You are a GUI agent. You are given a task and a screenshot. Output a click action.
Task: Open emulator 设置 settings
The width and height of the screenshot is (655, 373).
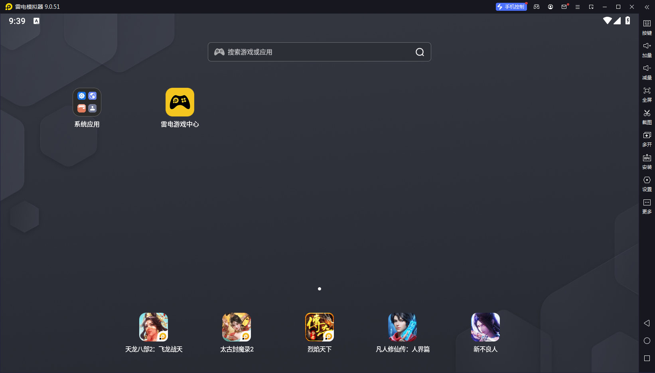(647, 184)
